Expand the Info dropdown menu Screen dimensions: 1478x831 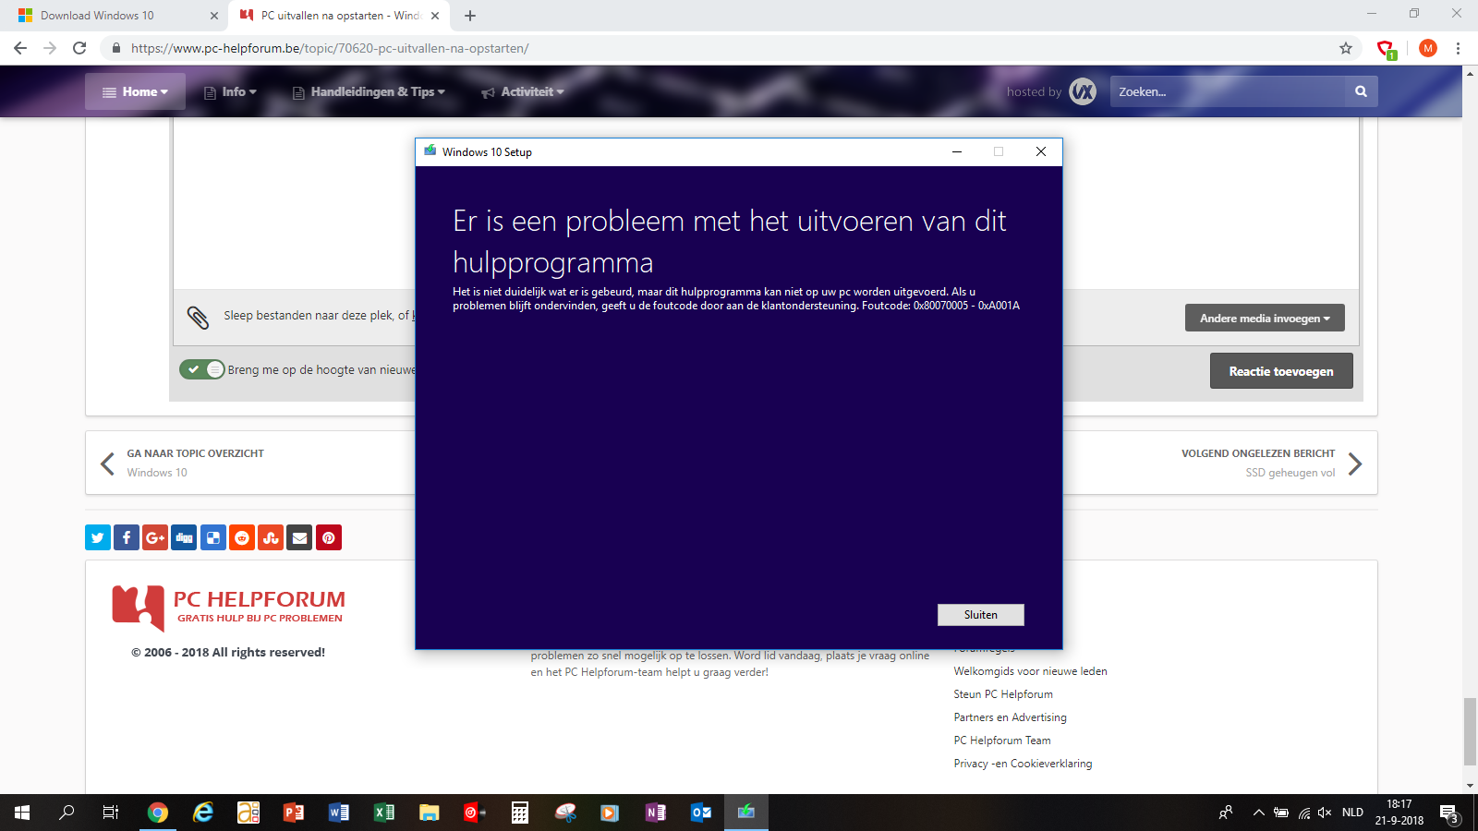pyautogui.click(x=230, y=91)
